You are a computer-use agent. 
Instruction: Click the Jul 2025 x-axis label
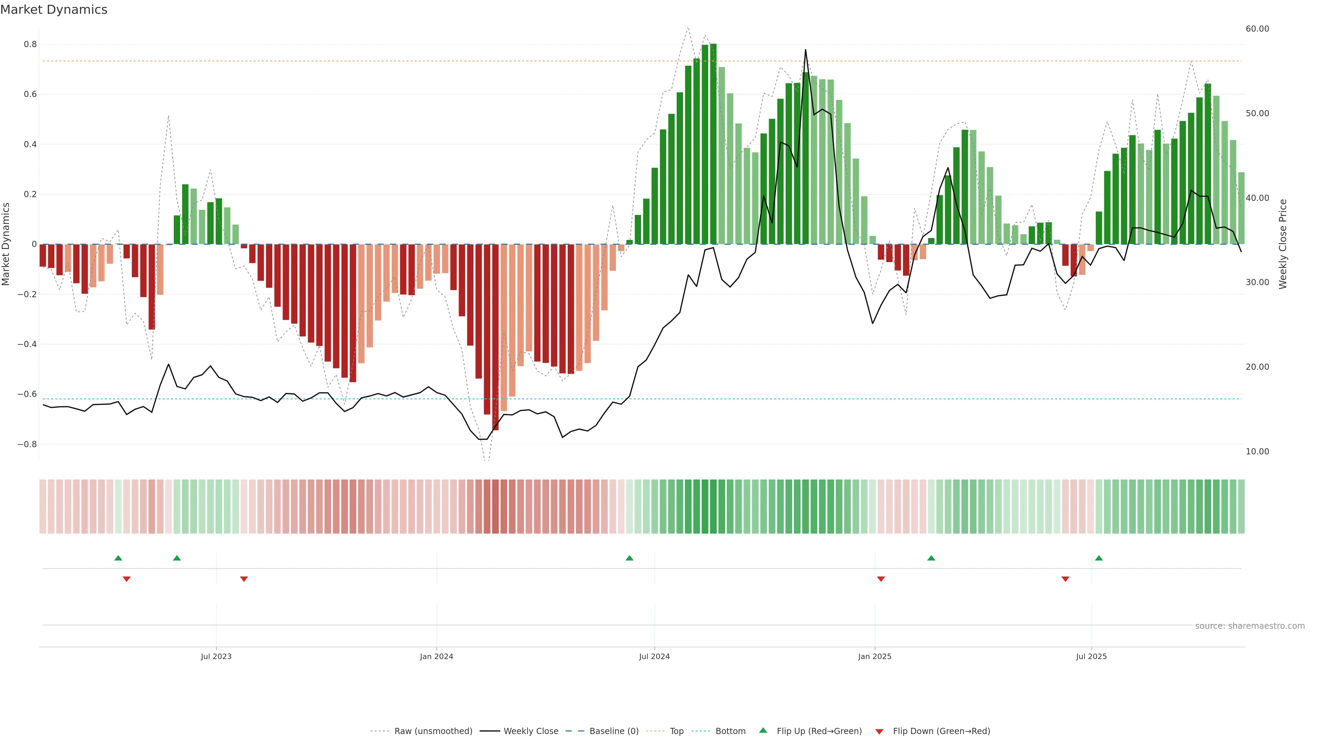point(1091,656)
